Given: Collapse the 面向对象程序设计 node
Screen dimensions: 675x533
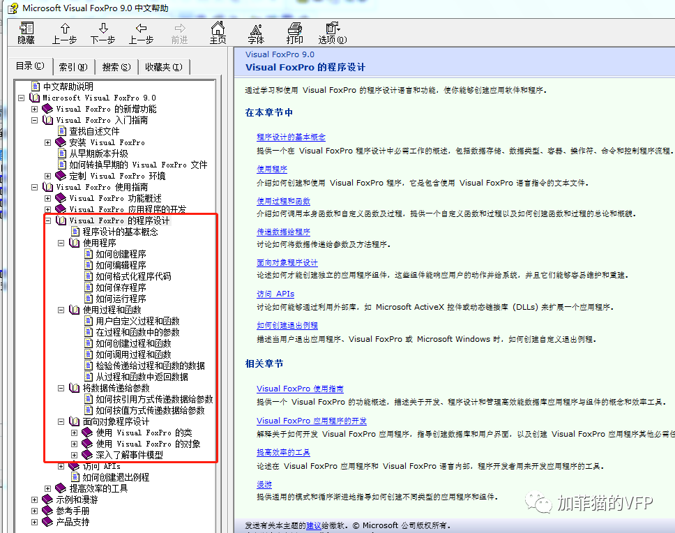Looking at the screenshot, I should [x=61, y=421].
